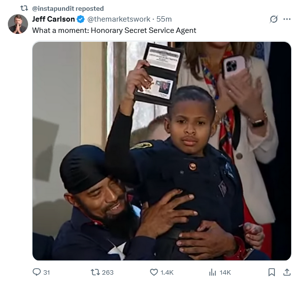Click the reply speech bubble icon
Image resolution: width=300 pixels, height=283 pixels.
click(36, 272)
